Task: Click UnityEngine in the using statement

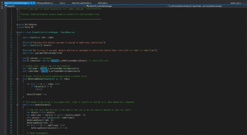Action: point(30,24)
